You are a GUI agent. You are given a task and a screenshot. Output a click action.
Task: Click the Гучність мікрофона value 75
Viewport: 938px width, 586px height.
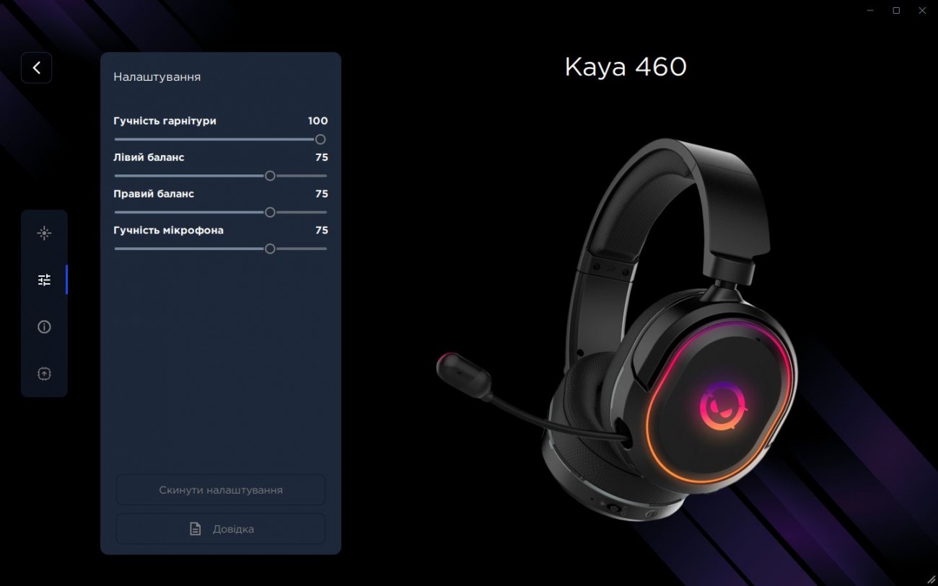322,231
